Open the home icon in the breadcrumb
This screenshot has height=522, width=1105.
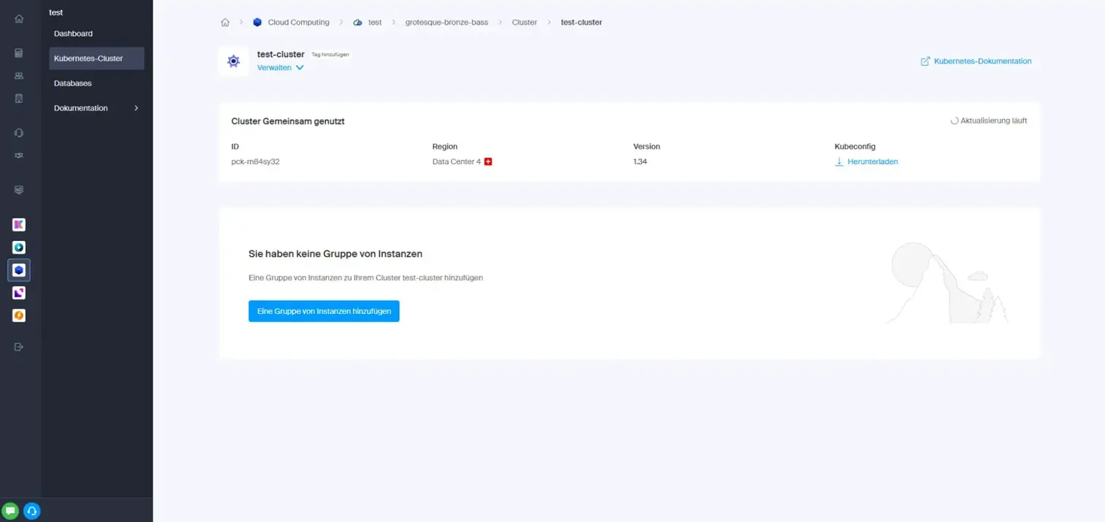tap(225, 22)
